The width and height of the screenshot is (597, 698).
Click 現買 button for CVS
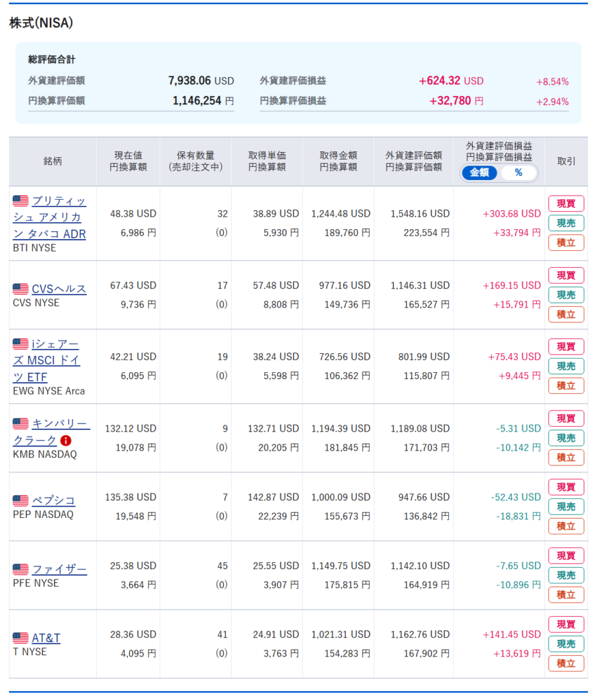[566, 275]
